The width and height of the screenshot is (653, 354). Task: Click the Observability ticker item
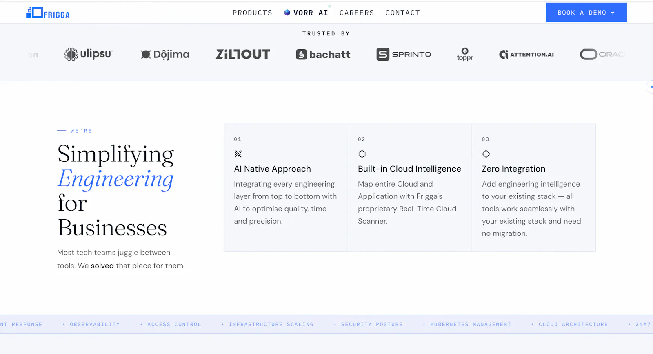(95, 325)
